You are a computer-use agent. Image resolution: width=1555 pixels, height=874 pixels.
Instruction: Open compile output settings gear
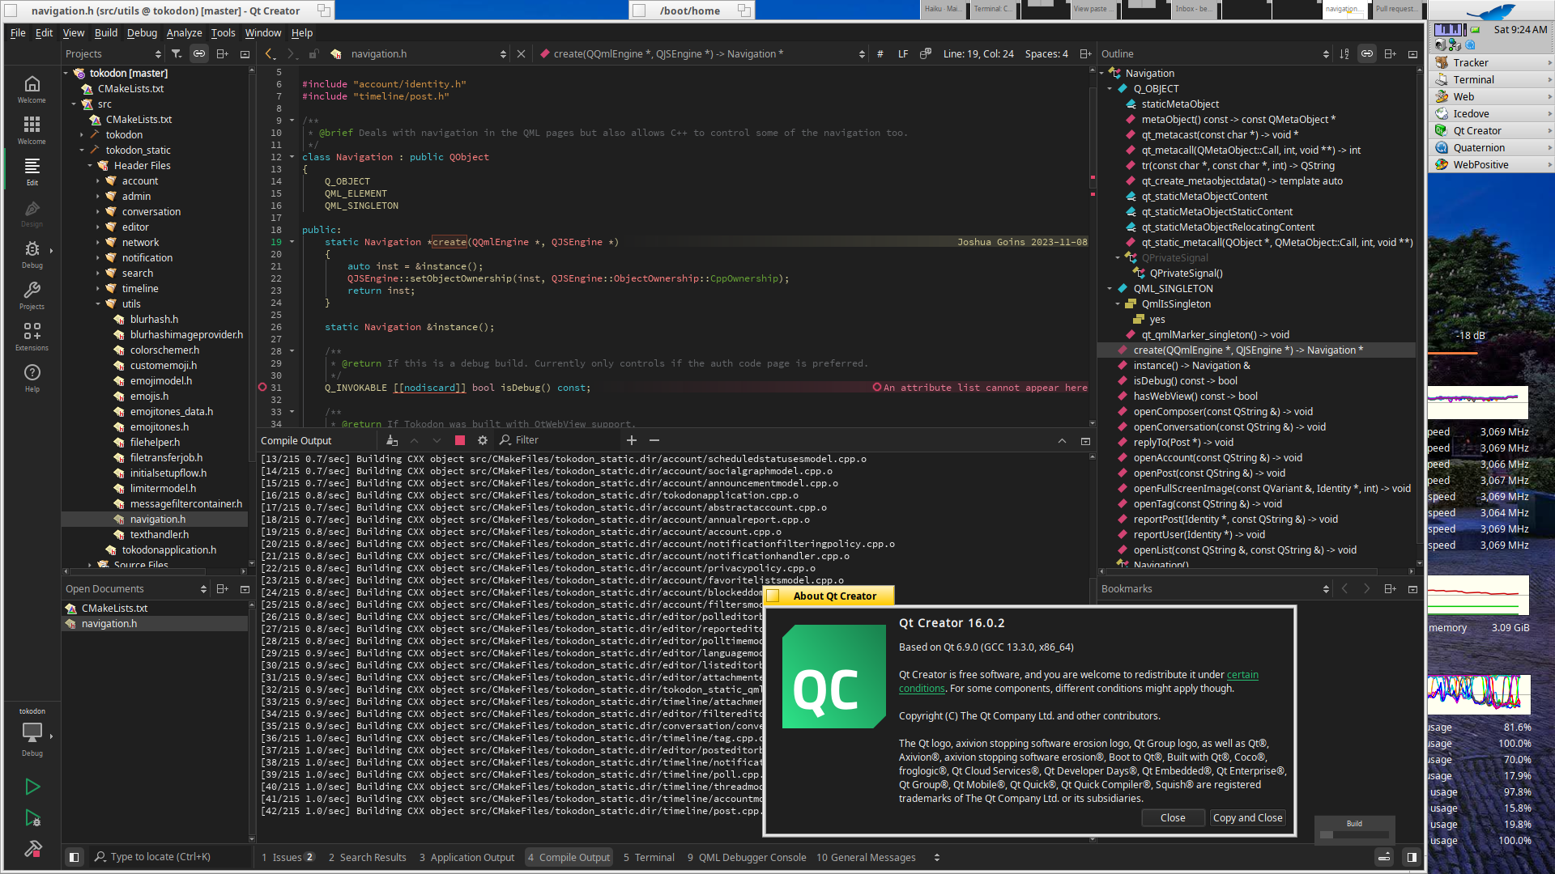point(483,440)
